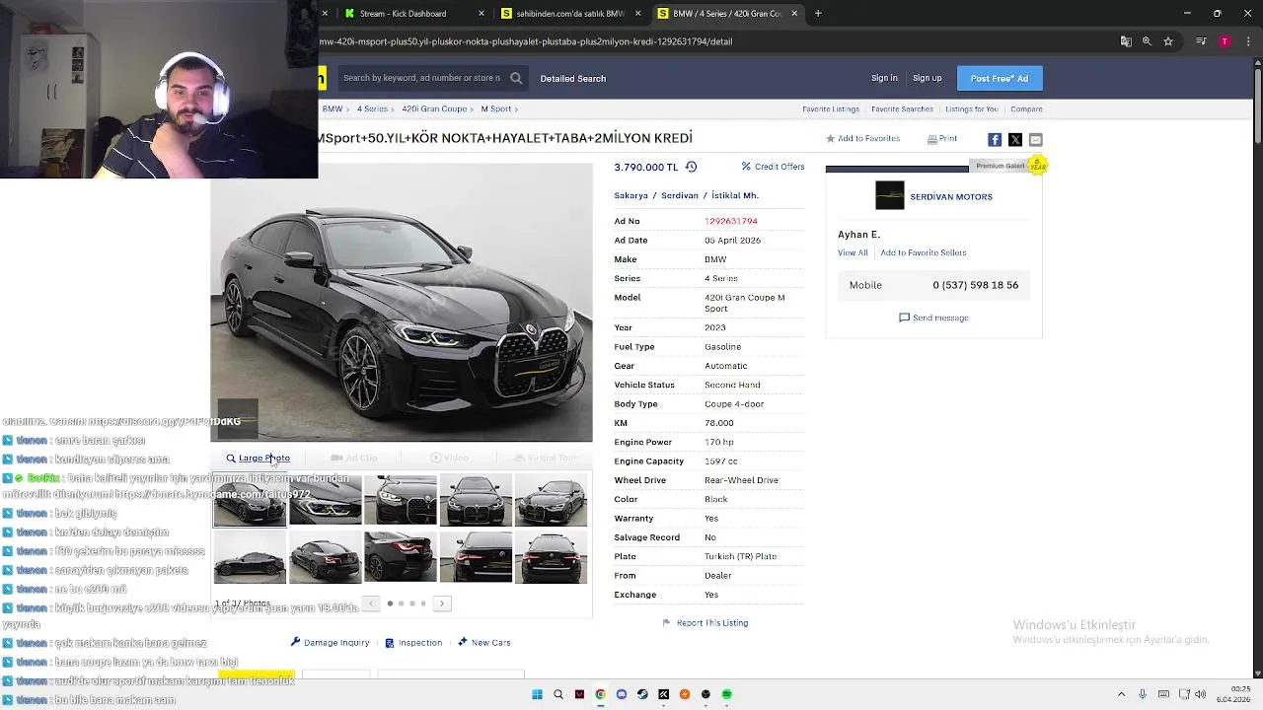The image size is (1263, 710).
Task: Open Large Photo view
Action: [258, 458]
